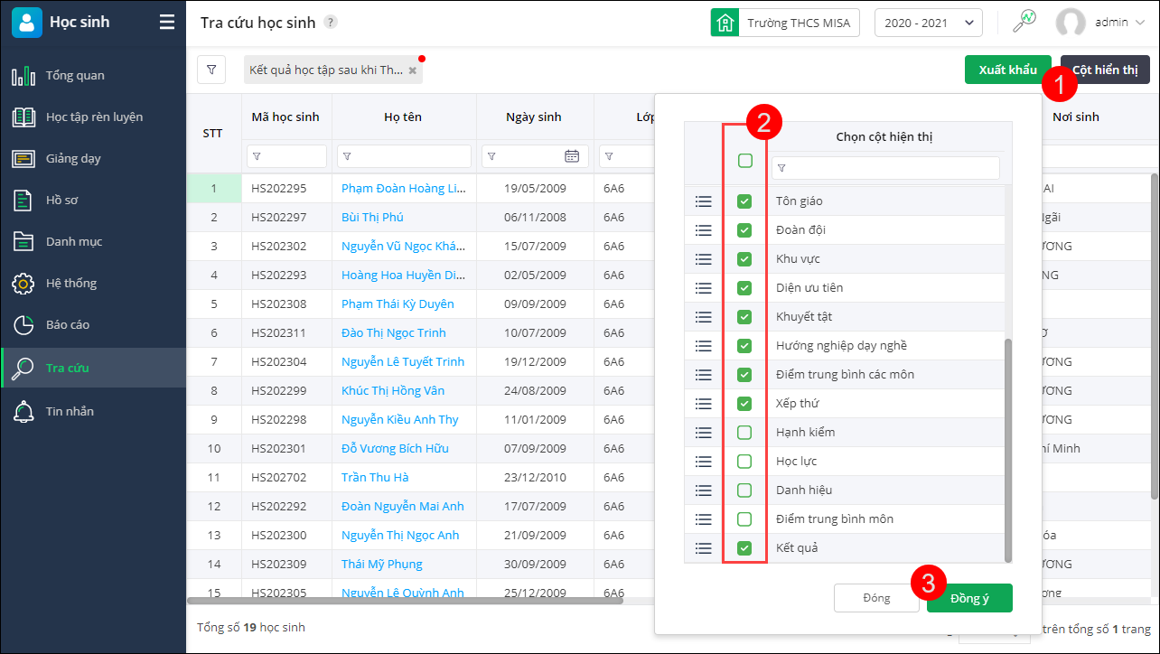Click the reorder handle for Kết quả row
1160x654 pixels.
coord(704,548)
